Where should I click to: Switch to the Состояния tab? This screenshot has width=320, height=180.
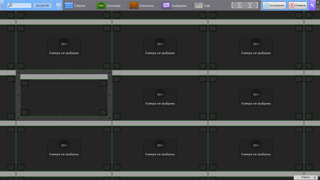[113, 6]
